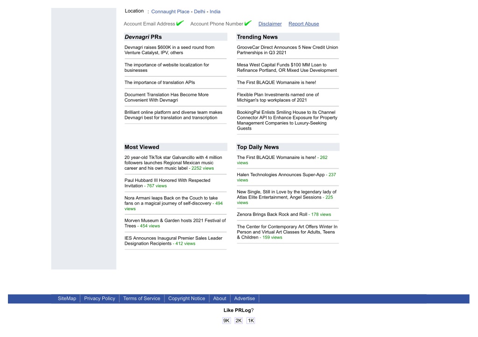The height and width of the screenshot is (337, 478).
Task: Open 'Devnagri raises $600K in a seed round' PR
Action: tap(169, 50)
